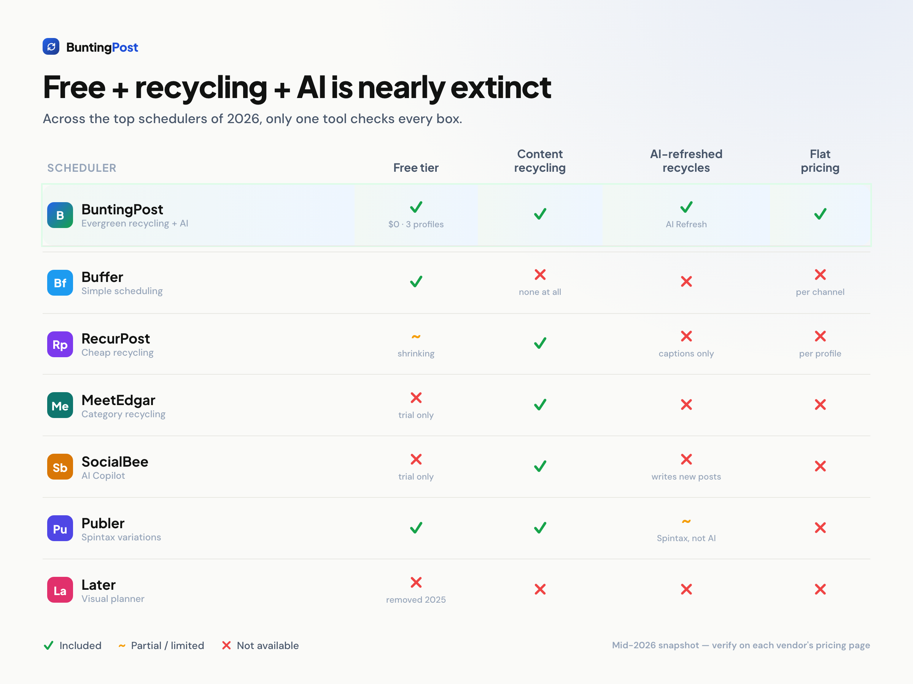Click the 'Free tier' column header

click(x=416, y=168)
